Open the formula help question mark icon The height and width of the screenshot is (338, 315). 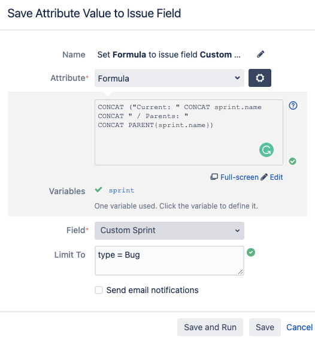pyautogui.click(x=293, y=105)
